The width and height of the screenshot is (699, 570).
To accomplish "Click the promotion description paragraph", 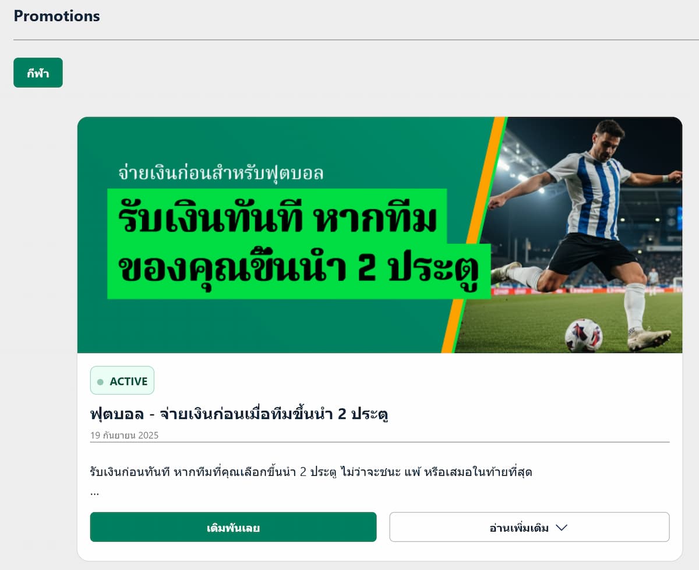I will pos(312,472).
